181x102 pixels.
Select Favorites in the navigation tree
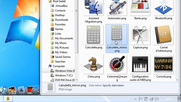coord(58,24)
